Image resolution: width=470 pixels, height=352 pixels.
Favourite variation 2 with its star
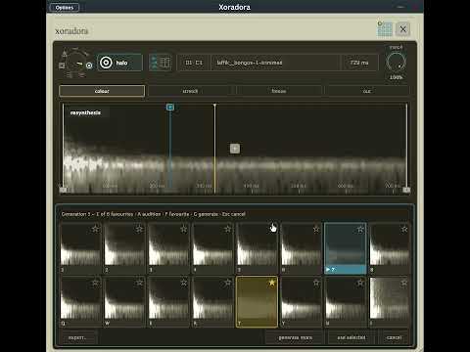[x=139, y=229]
